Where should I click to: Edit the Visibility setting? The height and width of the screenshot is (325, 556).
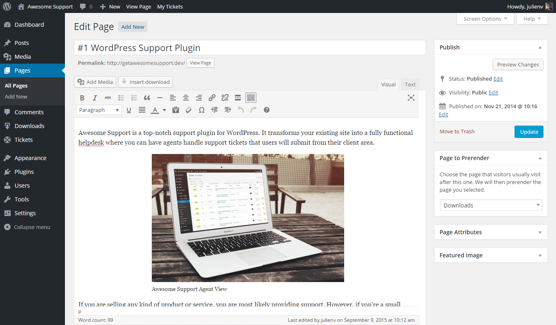(493, 92)
